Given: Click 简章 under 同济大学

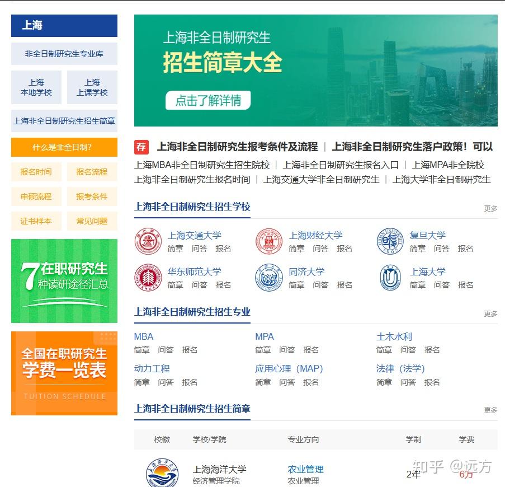Looking at the screenshot, I should tap(296, 285).
